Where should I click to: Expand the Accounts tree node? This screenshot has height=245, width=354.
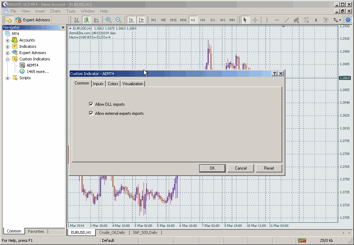[8, 40]
